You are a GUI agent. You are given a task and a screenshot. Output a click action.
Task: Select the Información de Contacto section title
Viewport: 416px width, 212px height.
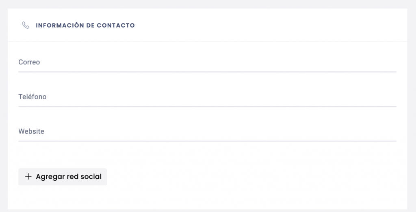click(x=85, y=26)
